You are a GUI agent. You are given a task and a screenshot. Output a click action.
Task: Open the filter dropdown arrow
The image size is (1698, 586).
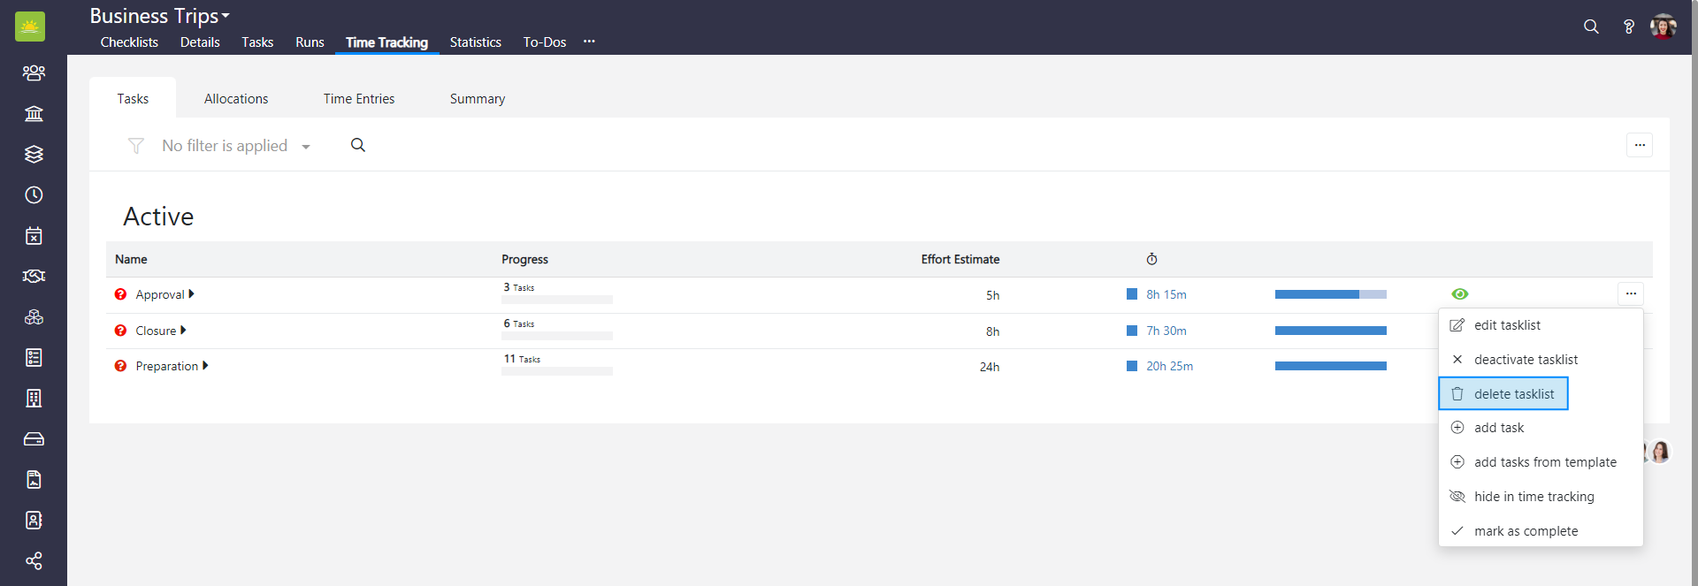click(x=306, y=147)
